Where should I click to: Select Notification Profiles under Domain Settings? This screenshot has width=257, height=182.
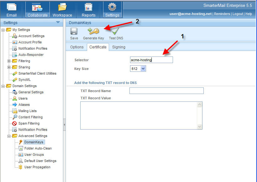(x=33, y=130)
